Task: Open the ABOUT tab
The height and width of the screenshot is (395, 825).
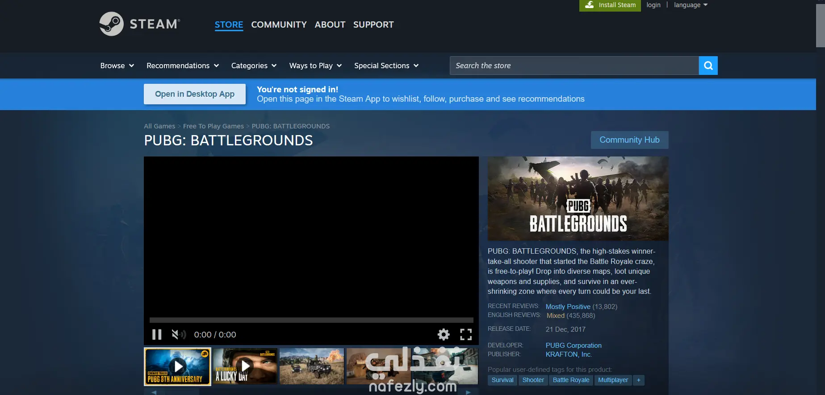Action: (330, 25)
